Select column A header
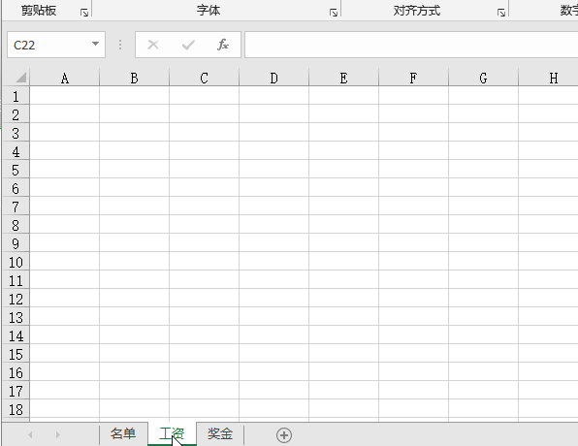 pyautogui.click(x=65, y=78)
